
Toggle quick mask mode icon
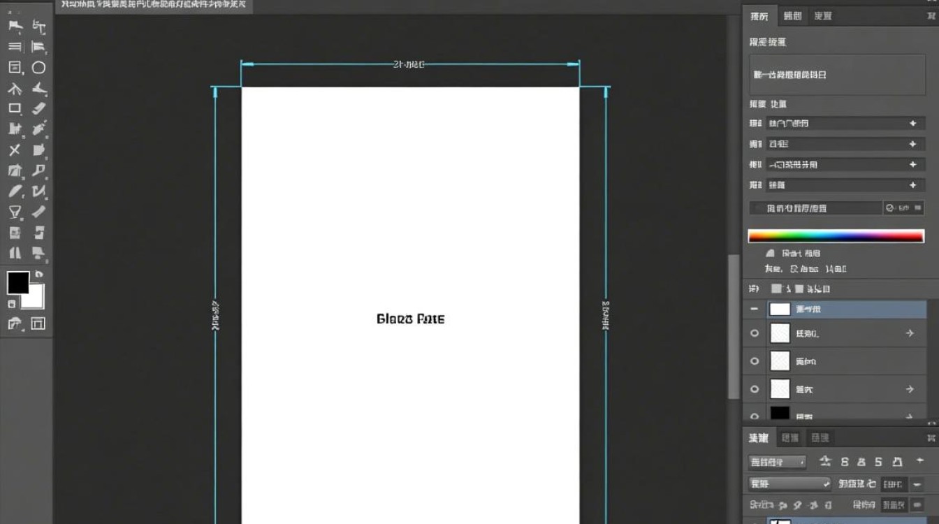[14, 323]
